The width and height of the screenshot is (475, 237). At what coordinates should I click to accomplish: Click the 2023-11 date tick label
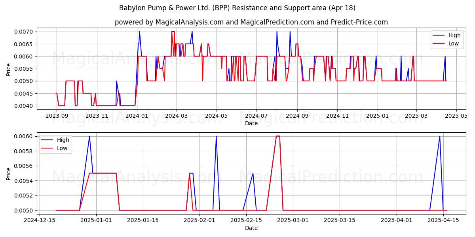(97, 116)
